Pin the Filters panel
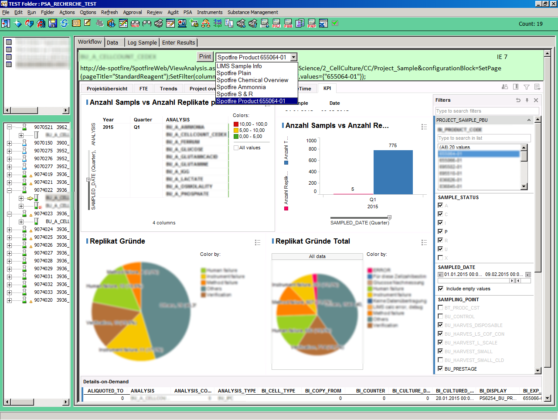 click(527, 100)
